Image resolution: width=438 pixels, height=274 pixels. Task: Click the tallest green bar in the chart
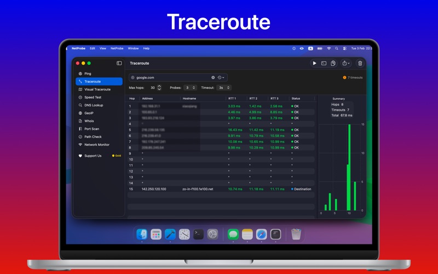349,167
